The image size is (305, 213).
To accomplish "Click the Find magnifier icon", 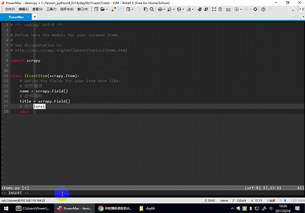I will tap(152, 9).
